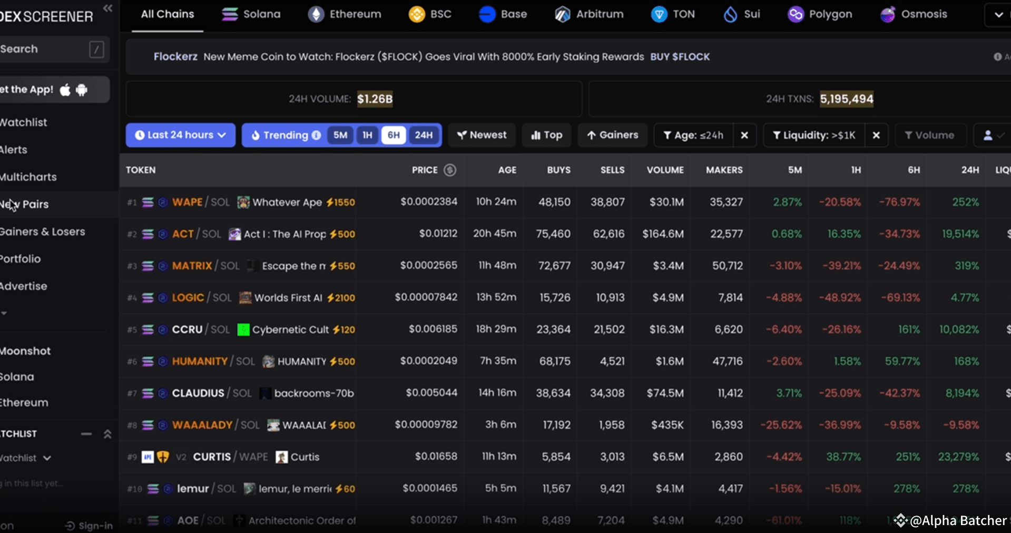This screenshot has width=1011, height=533.
Task: Remove the Age ≤24h filter
Action: [744, 135]
